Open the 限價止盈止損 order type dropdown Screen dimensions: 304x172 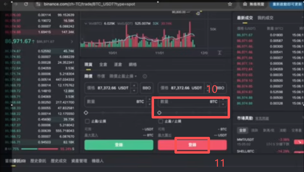coord(123,76)
